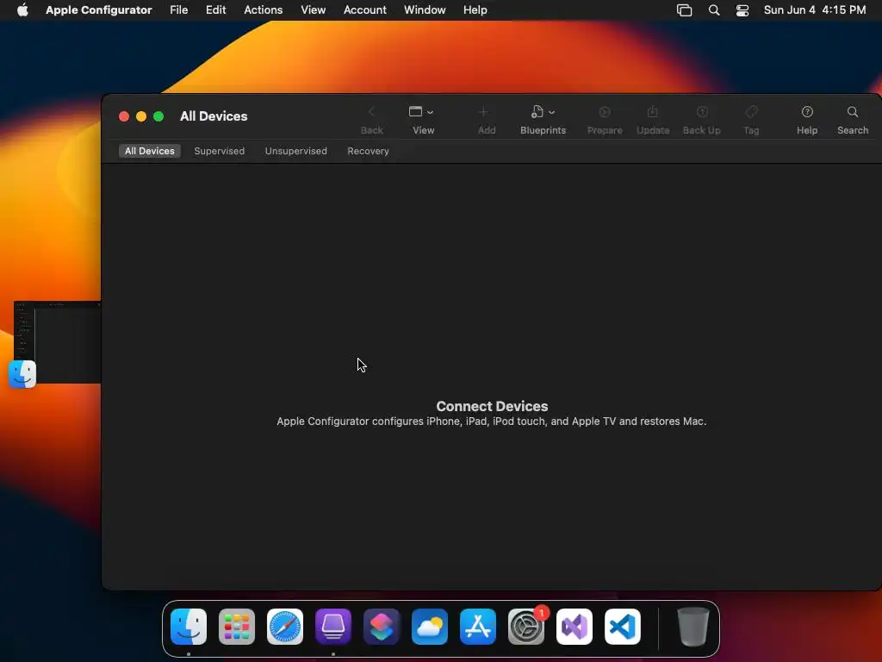The width and height of the screenshot is (882, 662).
Task: Open the Apple Configurator app menu
Action: (98, 9)
